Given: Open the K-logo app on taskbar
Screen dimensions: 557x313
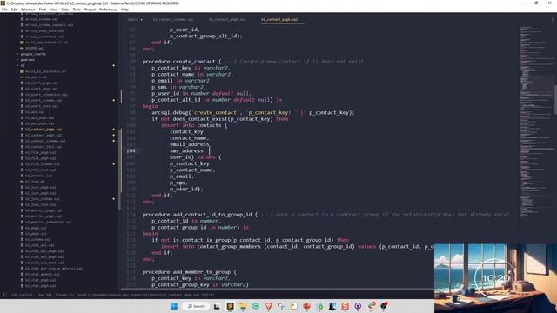Looking at the screenshot, I should point(332,306).
